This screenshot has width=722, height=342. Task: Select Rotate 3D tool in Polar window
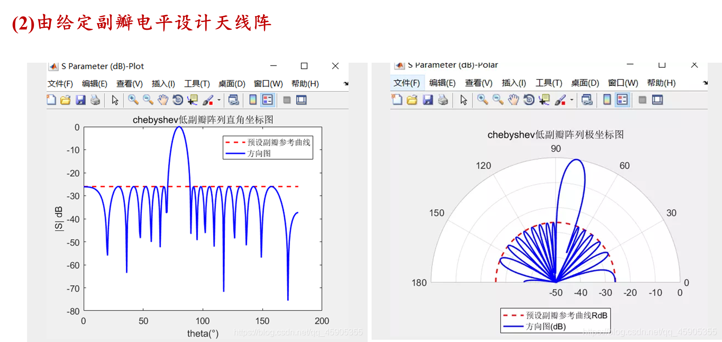click(x=528, y=100)
